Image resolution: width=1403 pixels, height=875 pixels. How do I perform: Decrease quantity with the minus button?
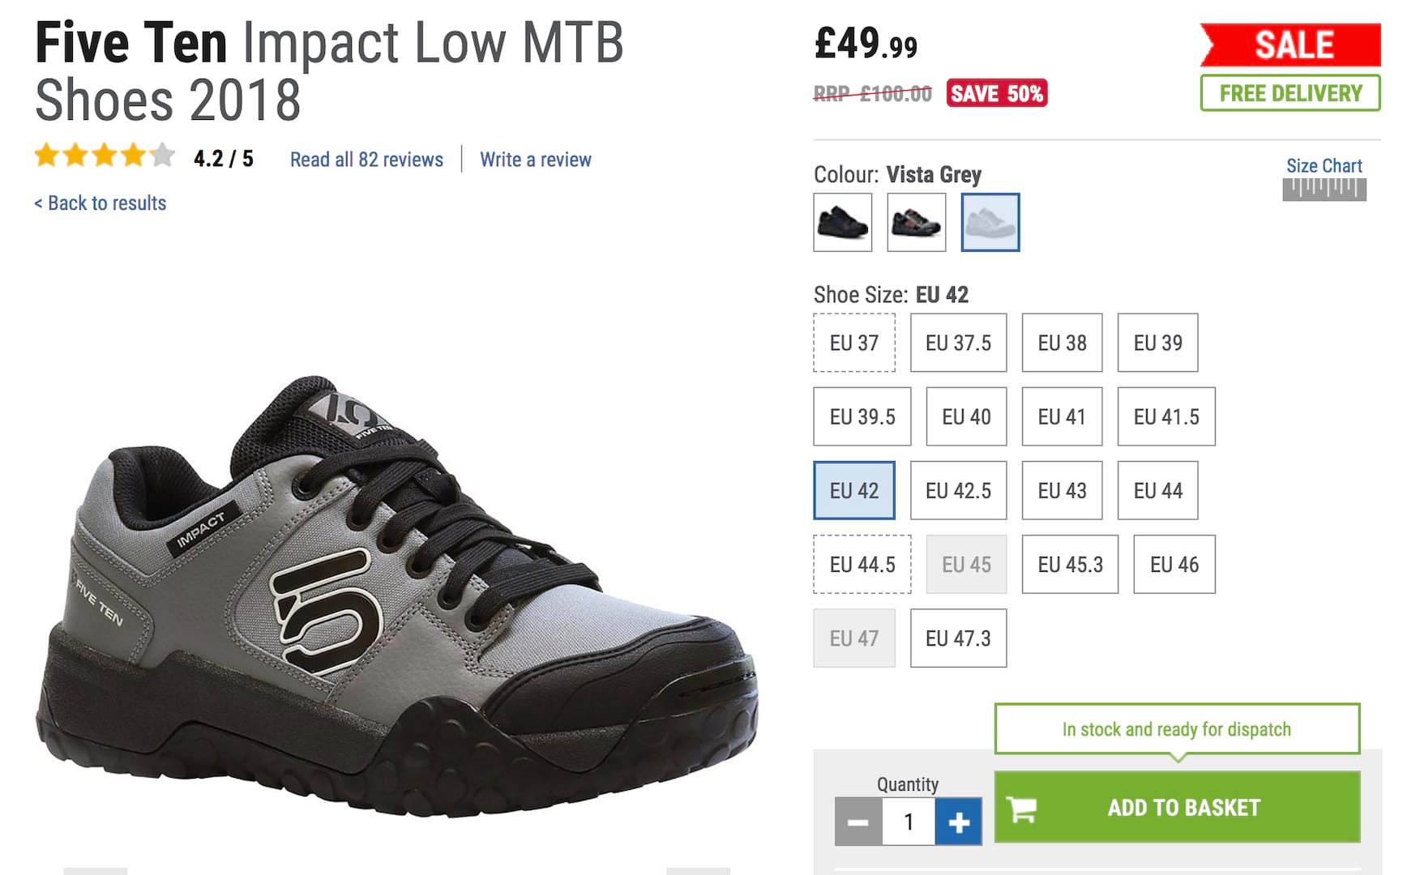[x=858, y=822]
